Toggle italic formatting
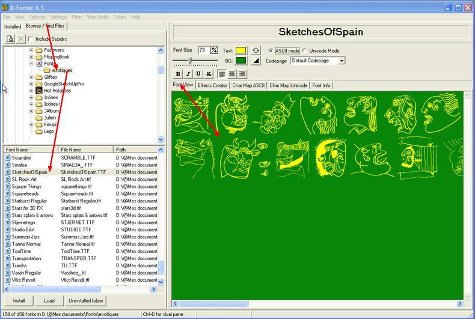The image size is (475, 319). point(188,73)
